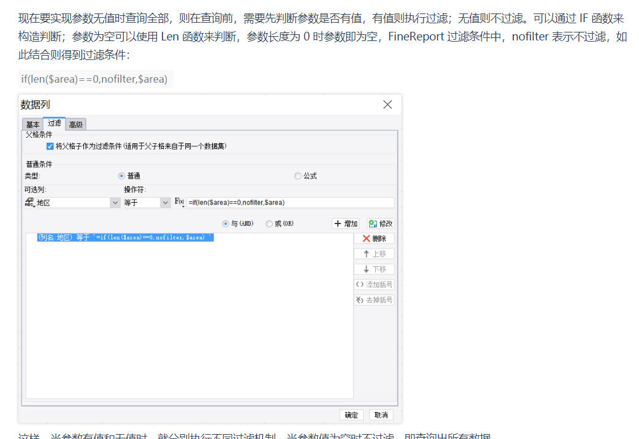Choose the 或 (OR) radio button
Image resolution: width=639 pixels, height=439 pixels.
(x=269, y=223)
